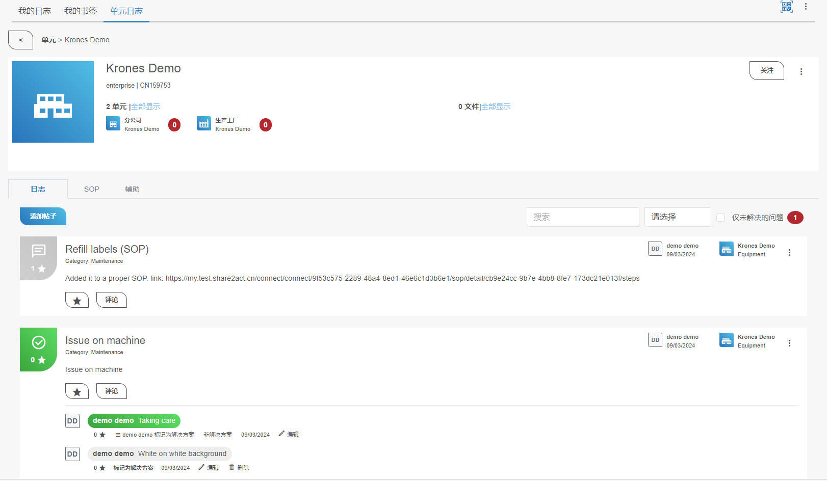Delete the White on white background comment
This screenshot has width=827, height=481.
coord(239,468)
